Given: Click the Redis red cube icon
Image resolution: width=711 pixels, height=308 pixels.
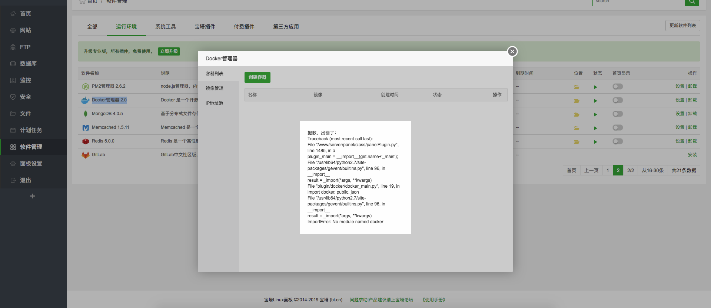Looking at the screenshot, I should (86, 141).
